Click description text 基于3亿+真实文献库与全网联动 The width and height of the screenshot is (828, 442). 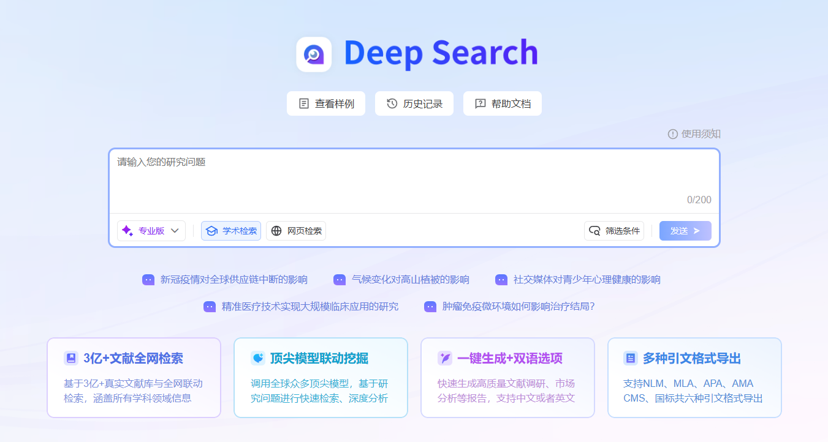134,384
